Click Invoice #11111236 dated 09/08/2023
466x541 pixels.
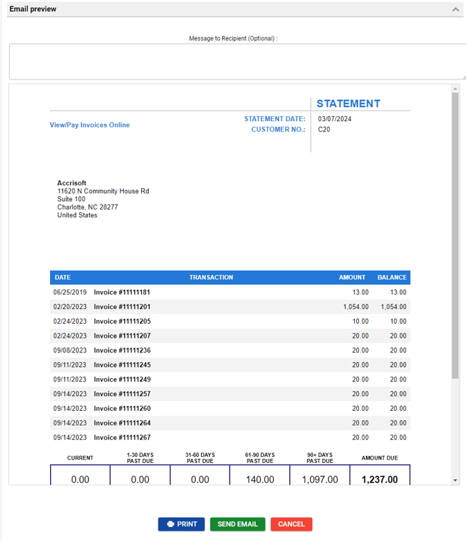point(122,350)
